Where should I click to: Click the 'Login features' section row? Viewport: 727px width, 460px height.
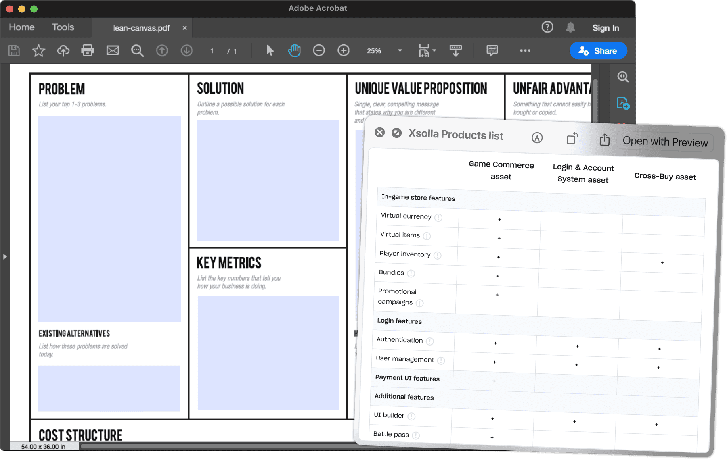[x=537, y=326]
